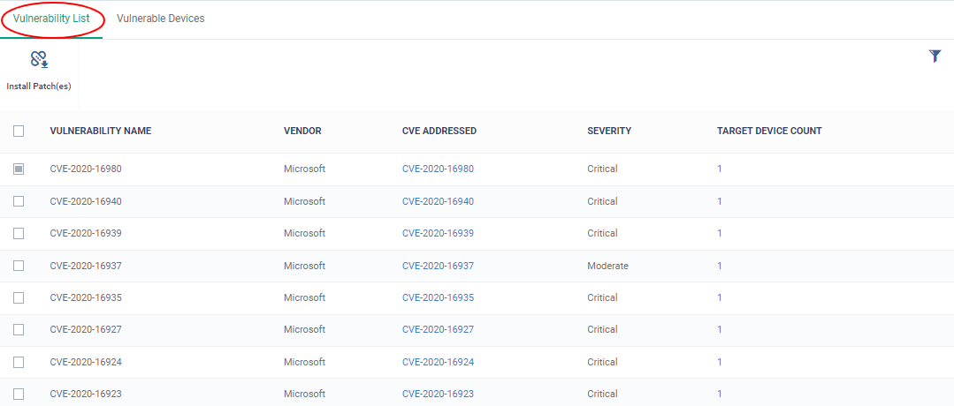Click target device count for CVE-2020-16940
Image resolution: width=954 pixels, height=406 pixels.
point(720,201)
